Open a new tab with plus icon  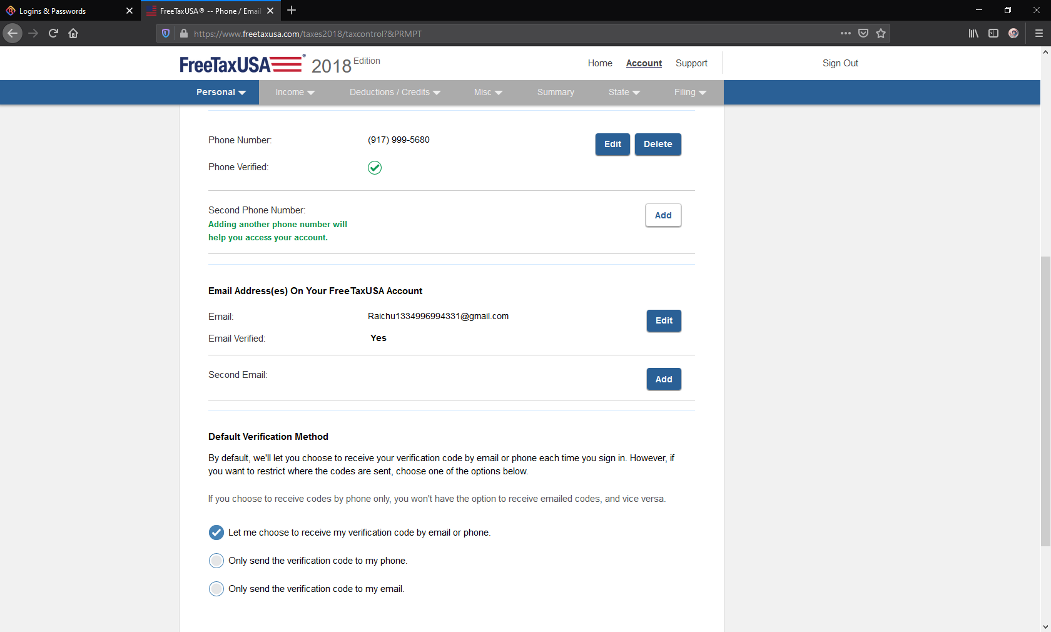click(x=292, y=10)
